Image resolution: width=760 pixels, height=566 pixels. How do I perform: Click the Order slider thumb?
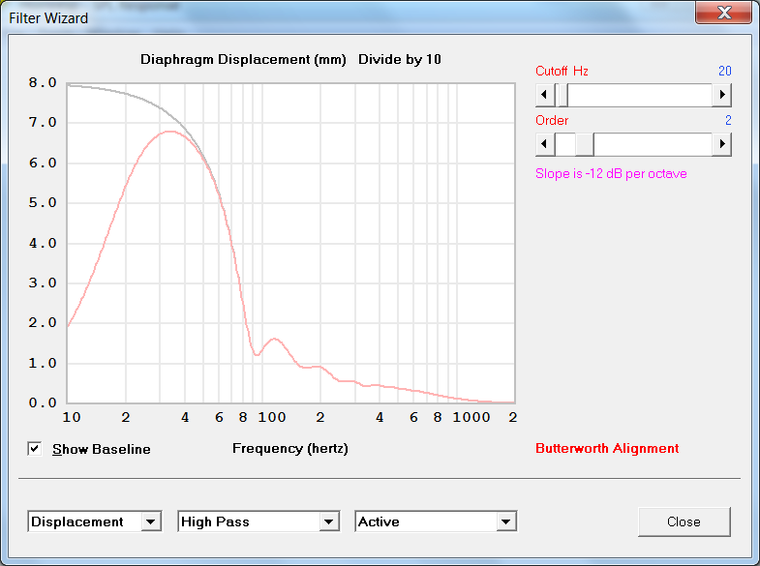pos(585,144)
